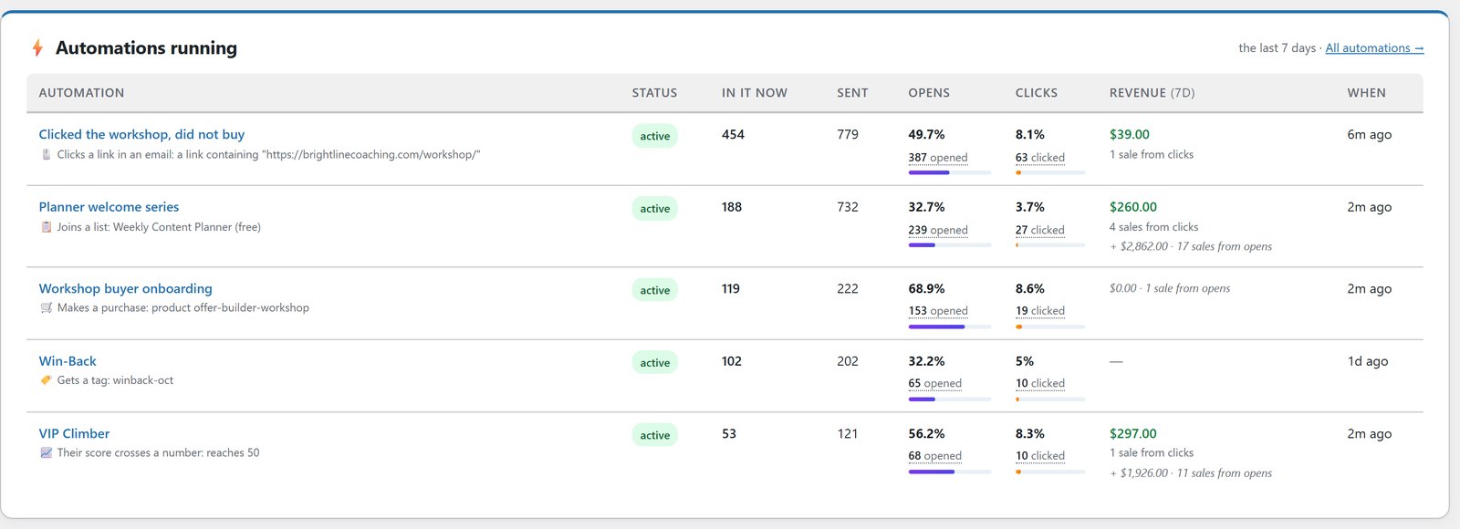Screen dimensions: 1460x529
Task: Click the opens progress bar for Clicked the workshop
Action: coord(950,172)
